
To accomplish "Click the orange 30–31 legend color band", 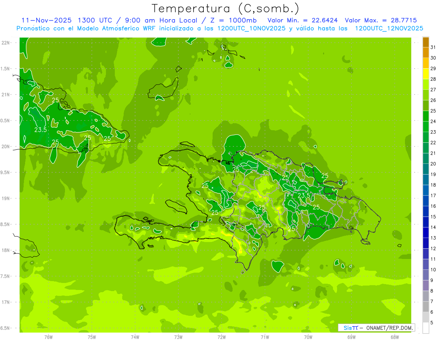I will (426, 53).
